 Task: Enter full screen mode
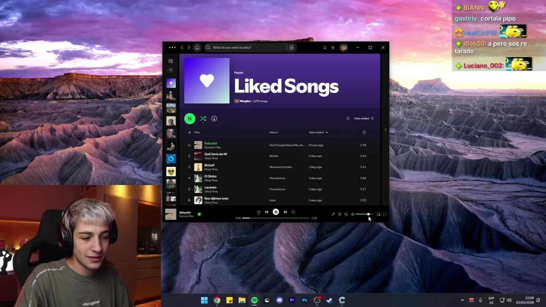(385, 214)
